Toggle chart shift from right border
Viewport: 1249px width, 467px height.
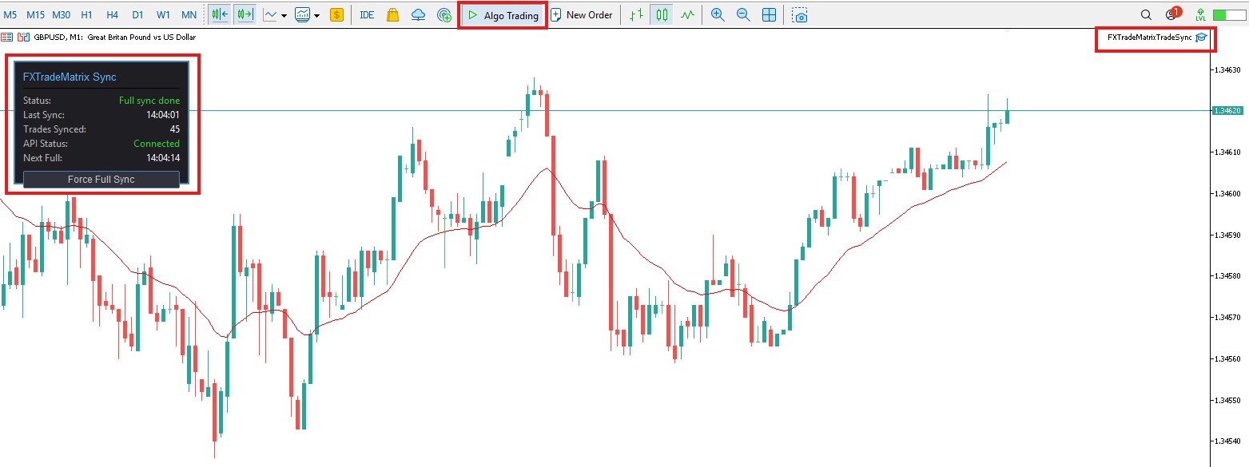click(245, 15)
